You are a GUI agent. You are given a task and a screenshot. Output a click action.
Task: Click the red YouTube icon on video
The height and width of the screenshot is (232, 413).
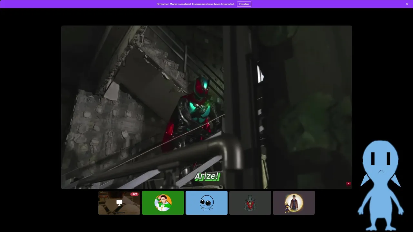click(348, 184)
